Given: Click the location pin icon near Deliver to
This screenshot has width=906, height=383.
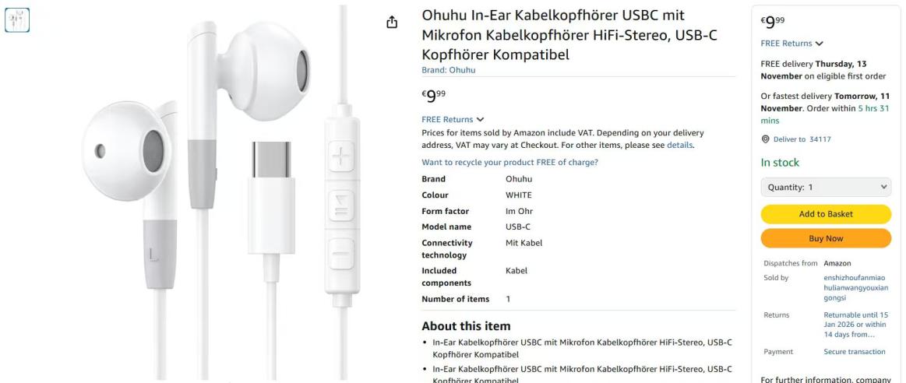Looking at the screenshot, I should tap(766, 139).
